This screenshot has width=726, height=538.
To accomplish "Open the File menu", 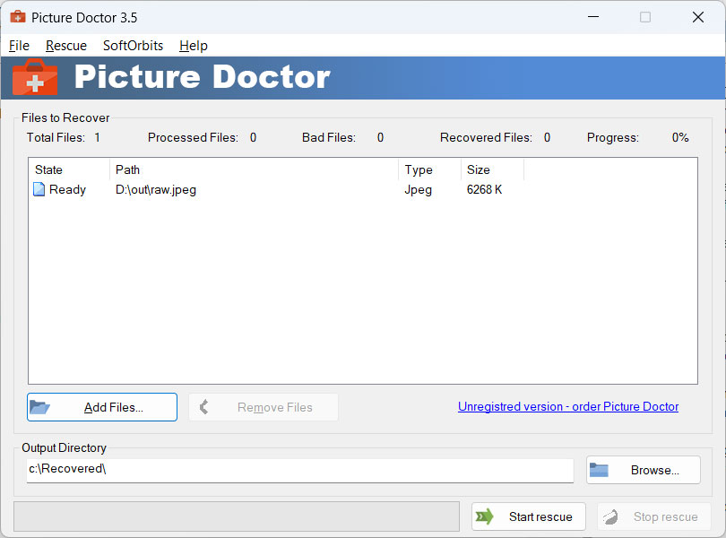I will [19, 46].
